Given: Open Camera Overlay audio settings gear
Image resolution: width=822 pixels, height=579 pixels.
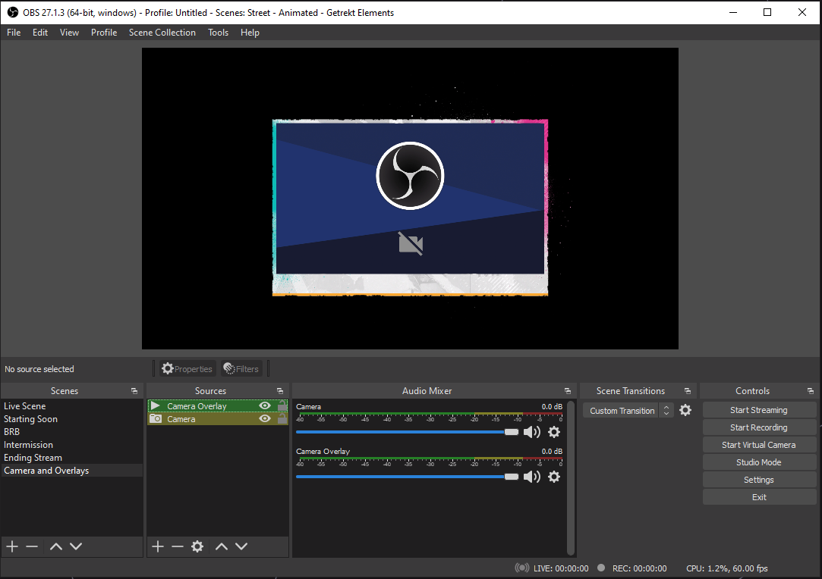Looking at the screenshot, I should click(554, 477).
